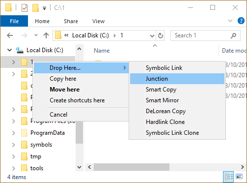Open the Help question mark icon

tap(241, 21)
